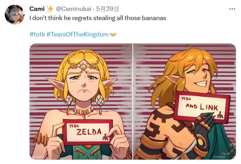Click the ZELDA placard in left image
241x164 pixels.
click(88, 131)
